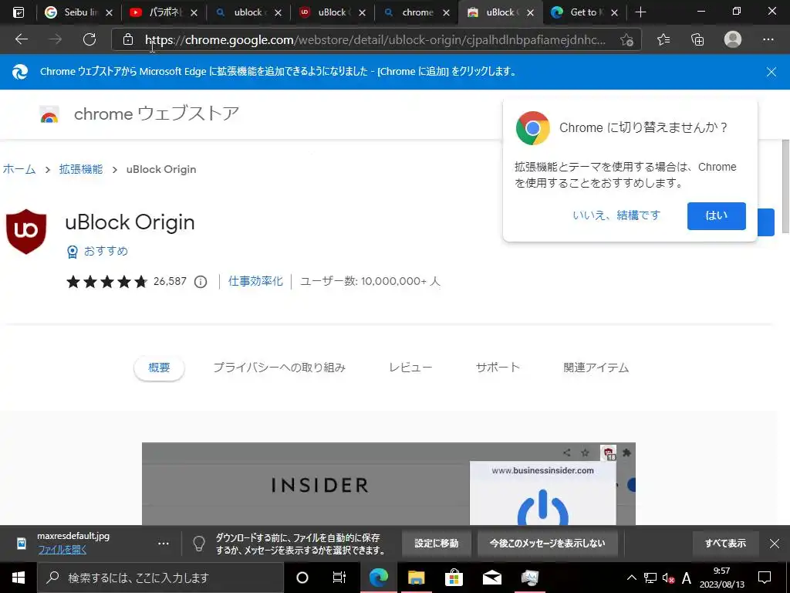Click the page vertical scrollbar
Screen dimensions: 790x593
[x=785, y=187]
